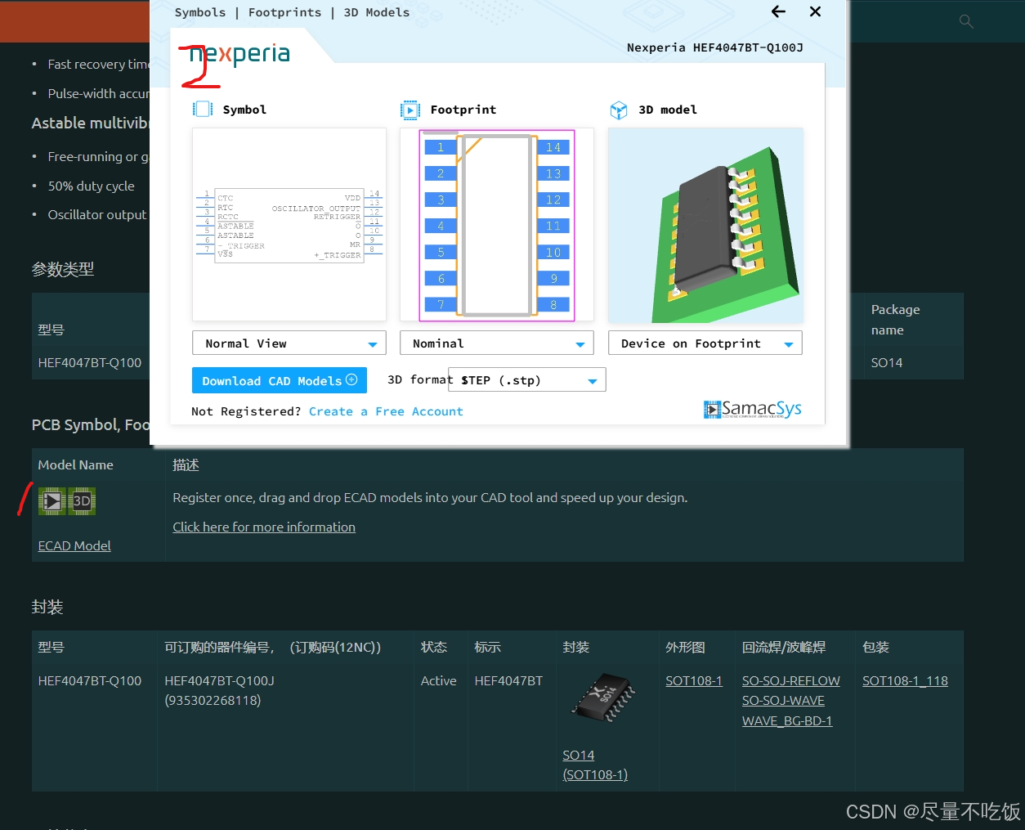Close the SamacSys CAD models dialog
Image resolution: width=1025 pixels, height=830 pixels.
(815, 11)
